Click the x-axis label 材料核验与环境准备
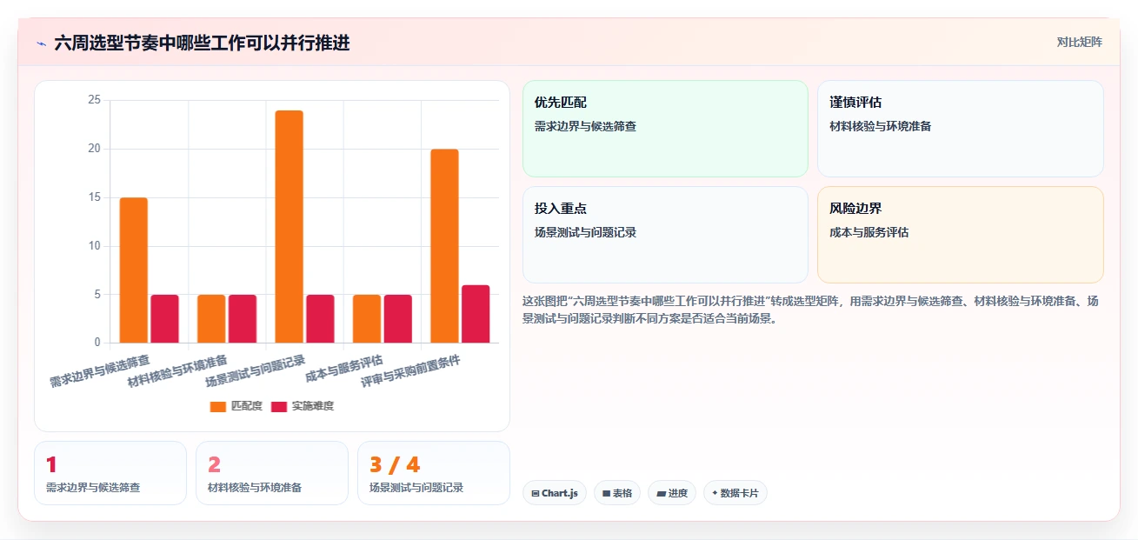This screenshot has height=540, width=1138. [x=177, y=371]
